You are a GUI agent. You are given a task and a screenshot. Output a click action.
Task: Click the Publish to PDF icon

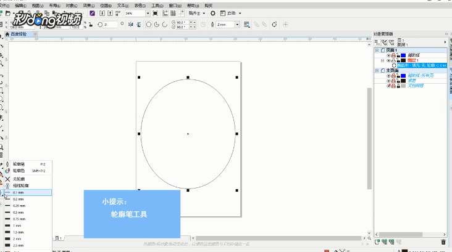118,13
